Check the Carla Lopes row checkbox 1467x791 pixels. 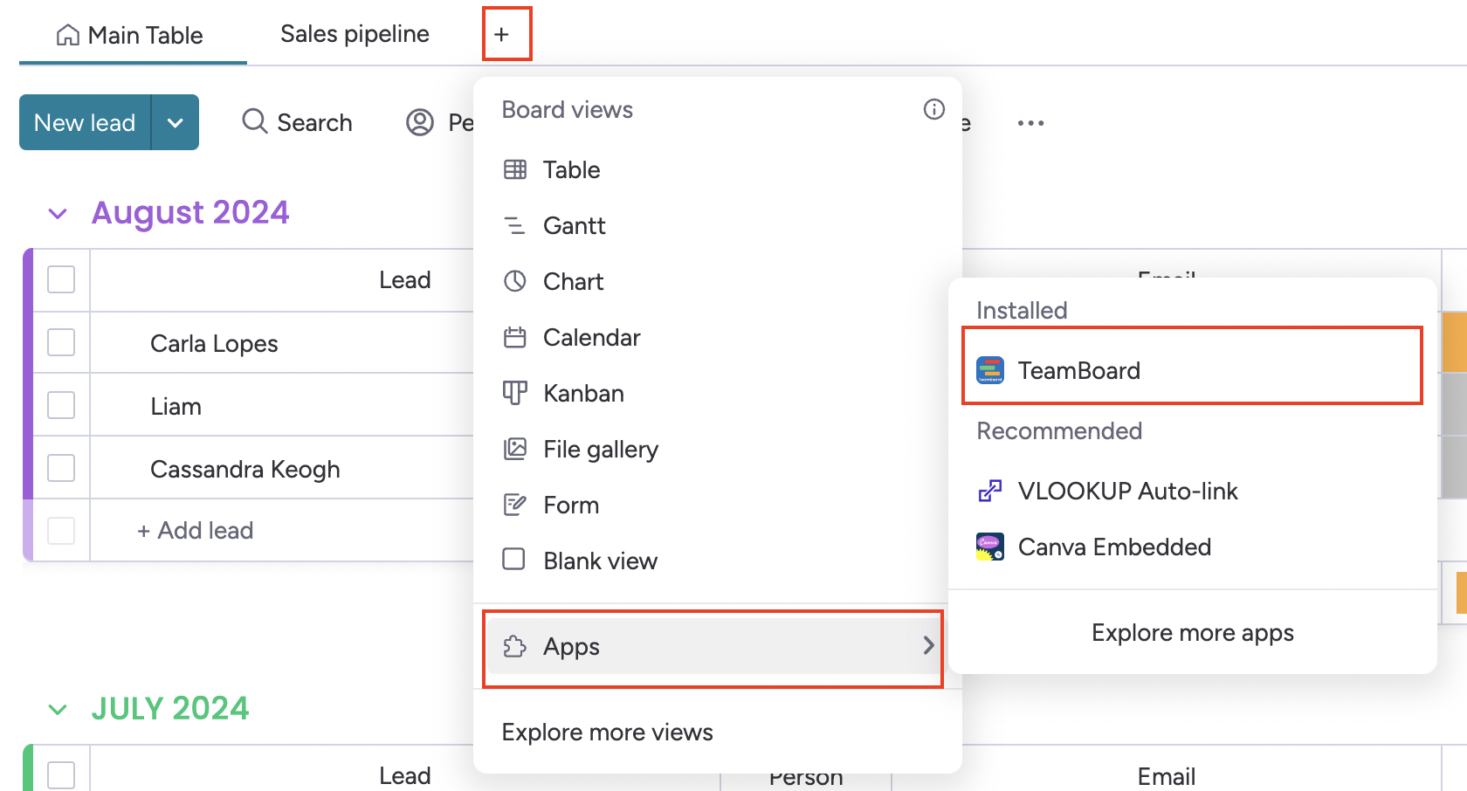point(61,342)
